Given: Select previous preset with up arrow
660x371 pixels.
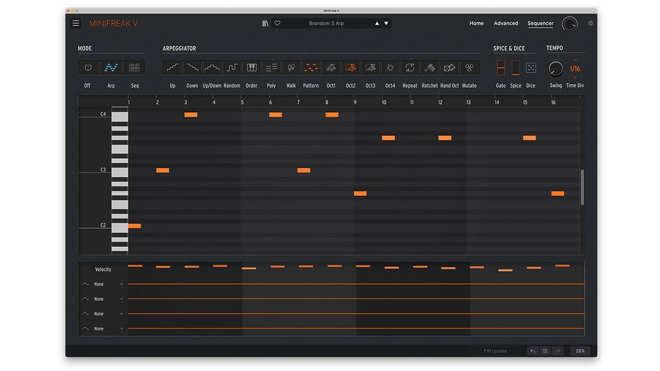Looking at the screenshot, I should click(377, 23).
